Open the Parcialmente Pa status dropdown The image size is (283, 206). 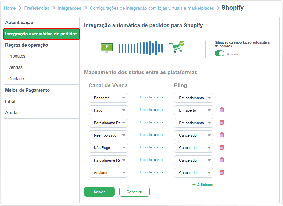coord(108,123)
